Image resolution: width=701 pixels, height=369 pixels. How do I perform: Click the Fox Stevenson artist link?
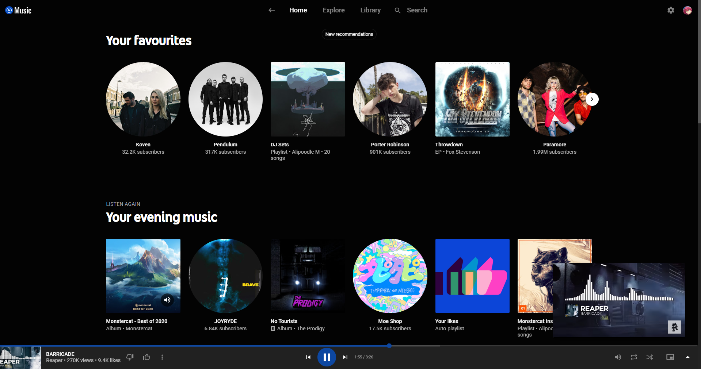click(x=463, y=152)
